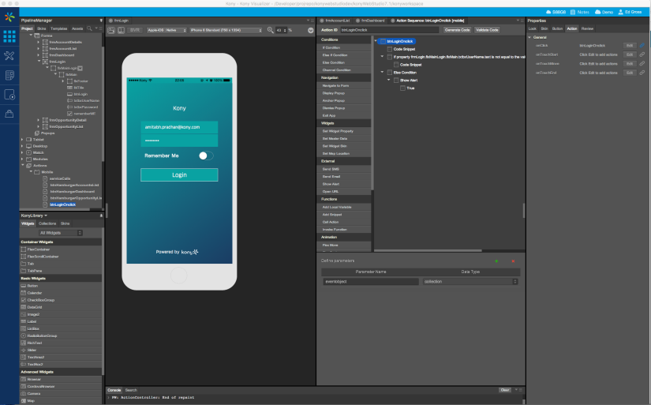Expand the frmAccountDetails tree node

(39, 42)
